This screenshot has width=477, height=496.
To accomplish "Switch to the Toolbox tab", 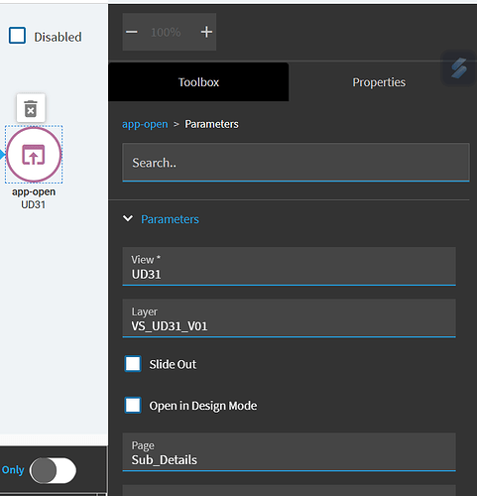I will click(x=198, y=82).
